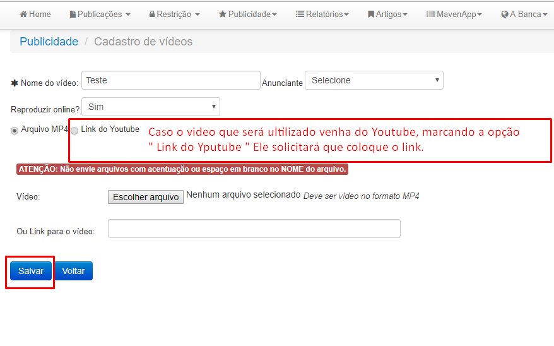Open the Relatórios menu
This screenshot has height=346, width=554.
322,14
